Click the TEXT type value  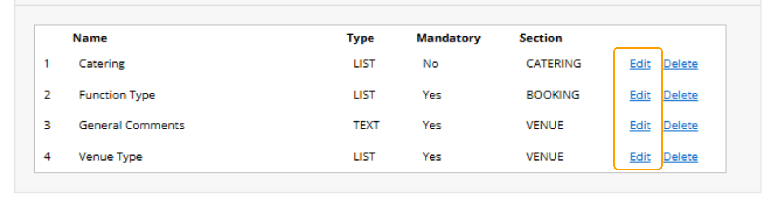click(x=366, y=125)
